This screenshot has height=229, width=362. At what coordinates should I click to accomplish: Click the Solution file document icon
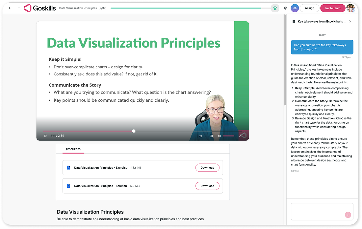pyautogui.click(x=68, y=186)
